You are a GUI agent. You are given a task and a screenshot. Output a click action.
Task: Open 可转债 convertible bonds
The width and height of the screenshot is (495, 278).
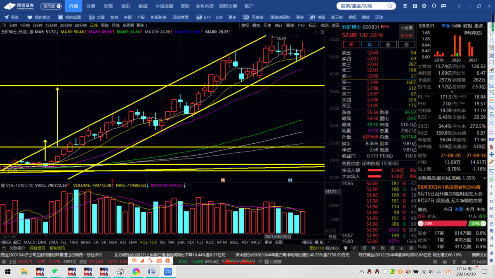pos(254,17)
